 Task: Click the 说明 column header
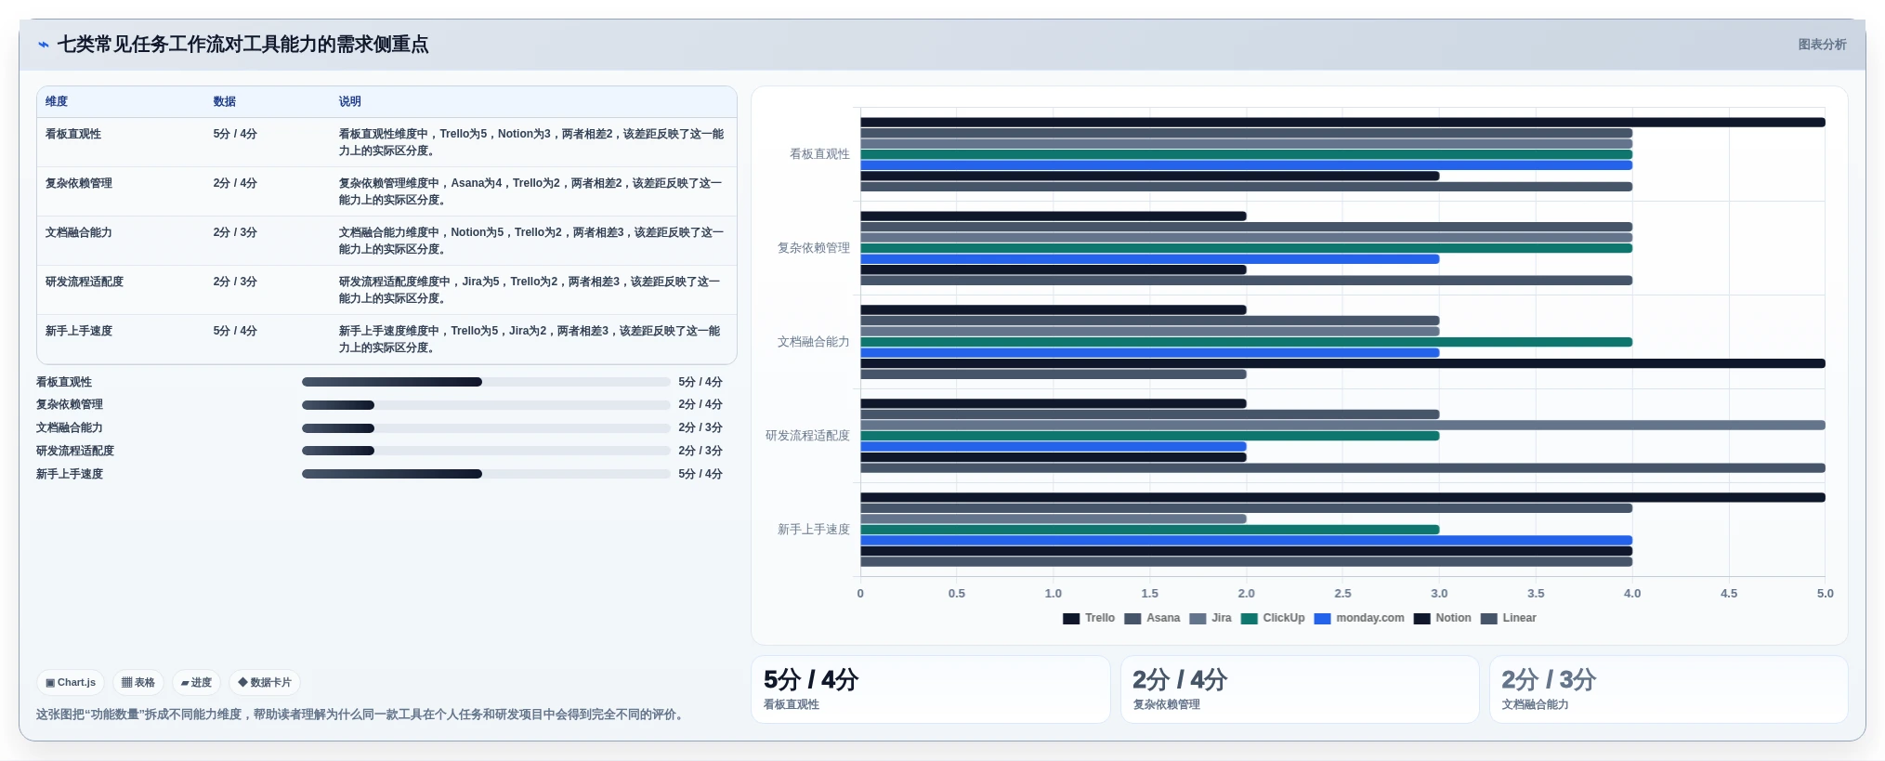pos(349,101)
